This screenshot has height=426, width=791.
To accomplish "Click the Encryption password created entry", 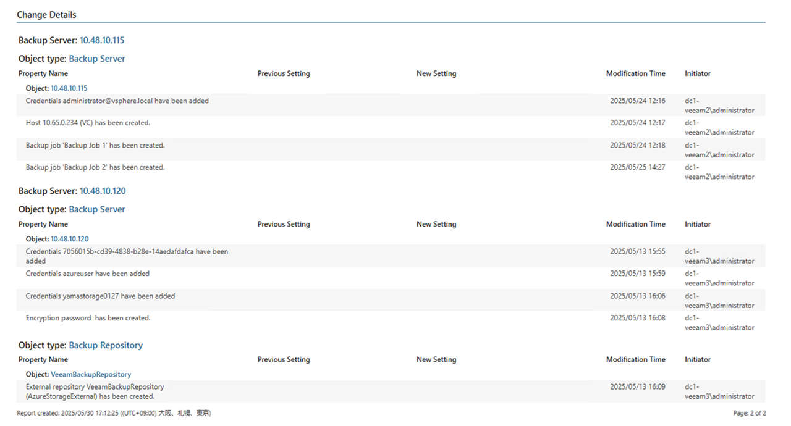I will pyautogui.click(x=88, y=318).
